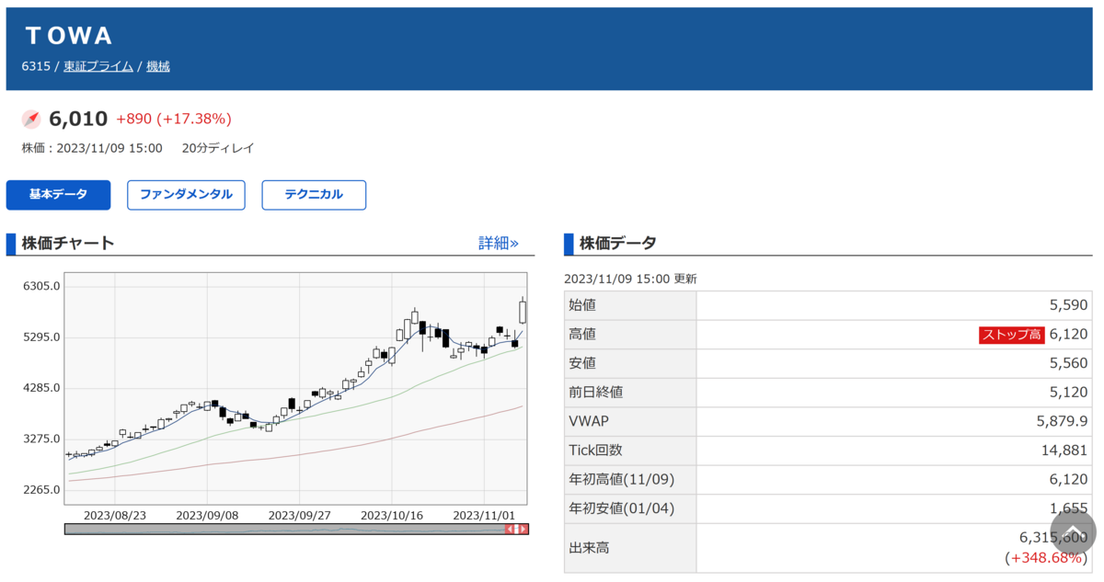This screenshot has height=582, width=1104.
Task: Switch to the ファンダメンタル tab
Action: point(186,195)
